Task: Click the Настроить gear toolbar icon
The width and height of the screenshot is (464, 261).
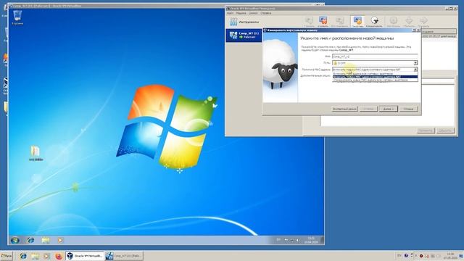Action: pos(393,21)
